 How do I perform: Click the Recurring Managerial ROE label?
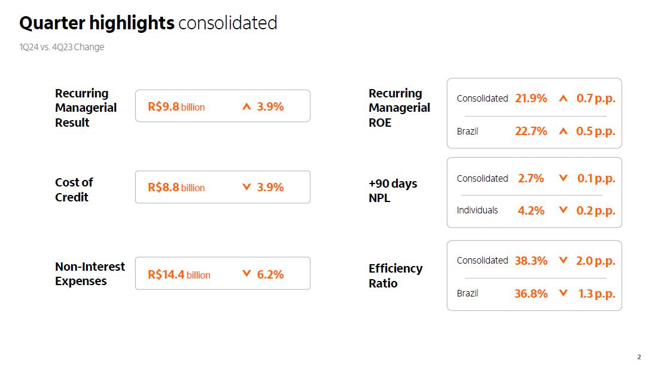tap(399, 108)
